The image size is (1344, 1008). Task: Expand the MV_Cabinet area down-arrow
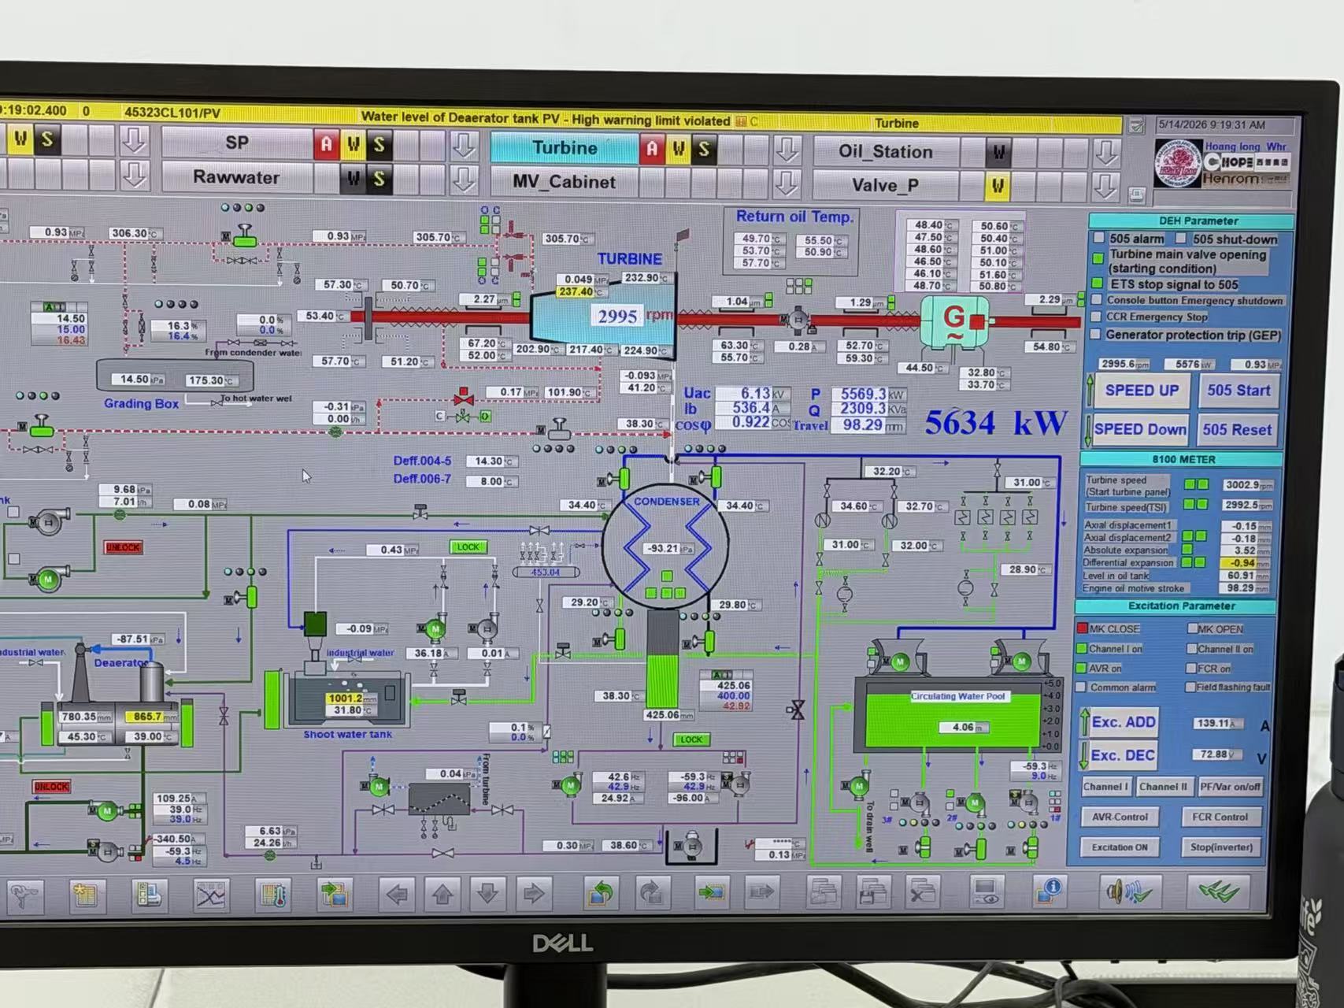tap(787, 183)
